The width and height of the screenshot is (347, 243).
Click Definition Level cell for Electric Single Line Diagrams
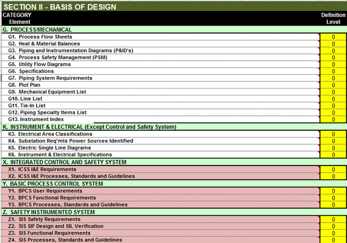coord(333,148)
